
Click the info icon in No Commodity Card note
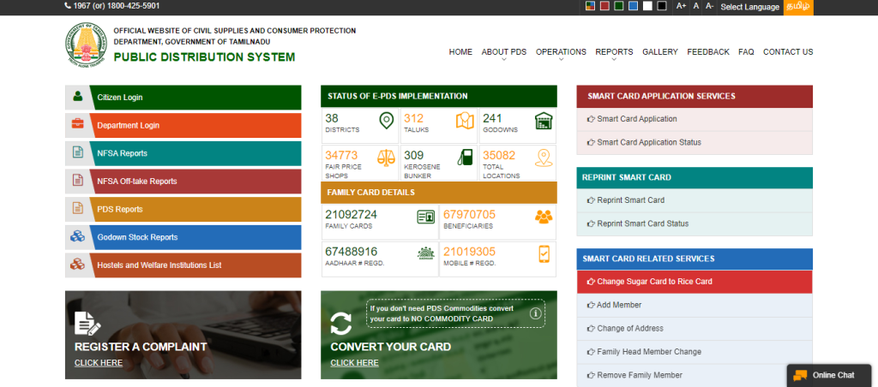pos(535,313)
